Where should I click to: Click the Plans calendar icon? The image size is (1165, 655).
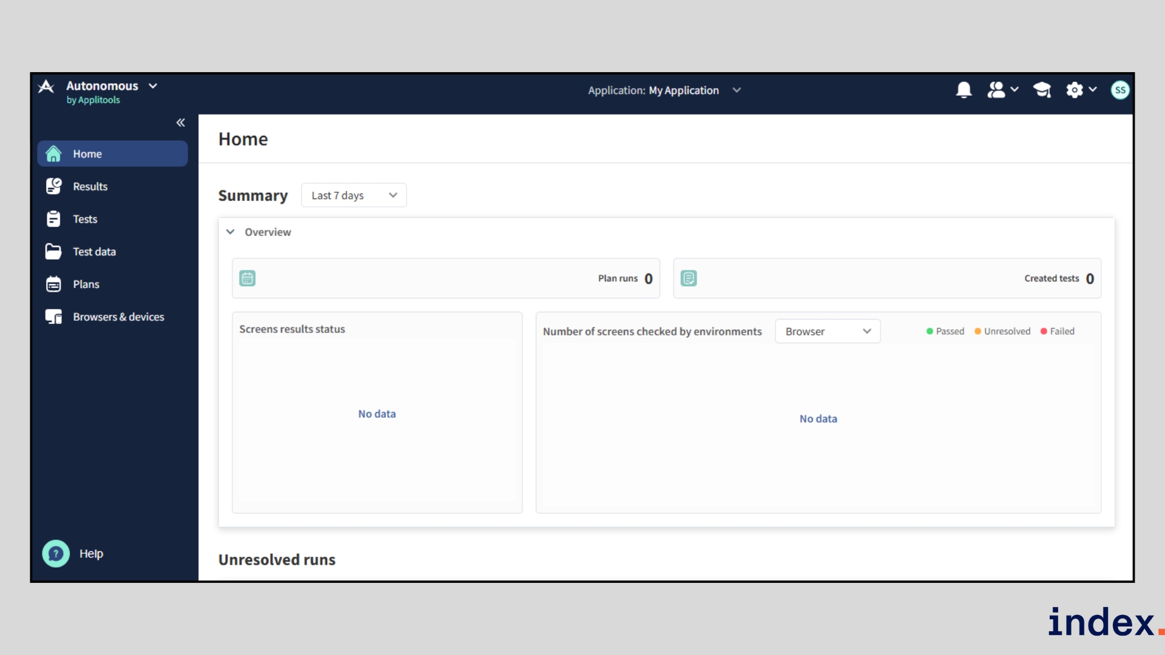(53, 283)
